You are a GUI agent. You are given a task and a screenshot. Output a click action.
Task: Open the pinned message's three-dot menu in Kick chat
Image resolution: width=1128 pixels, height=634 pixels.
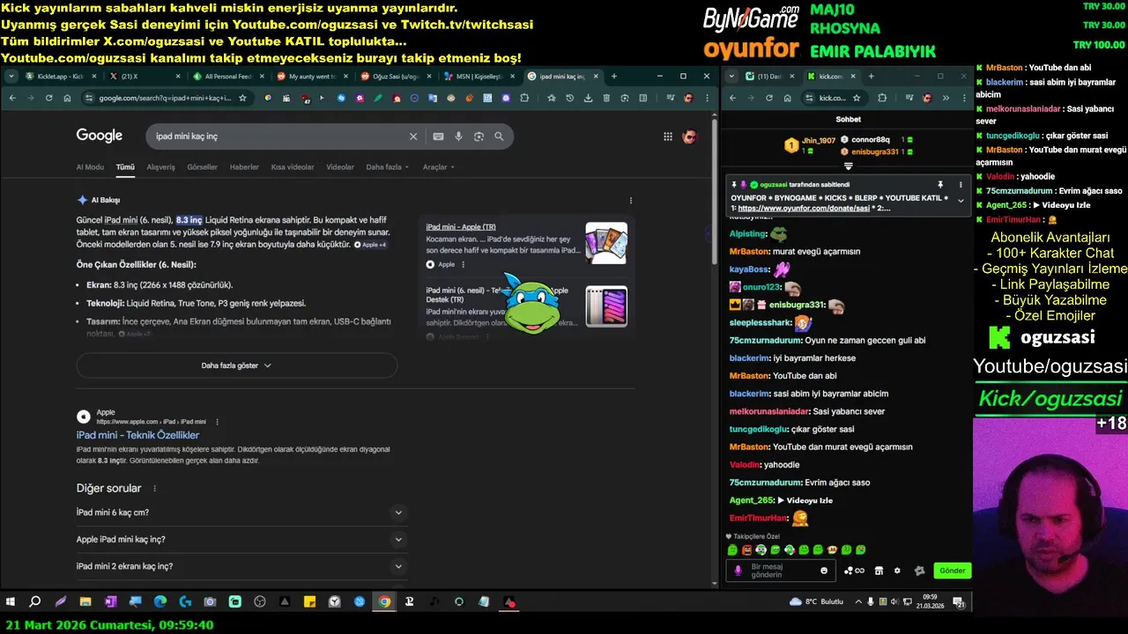coord(961,184)
